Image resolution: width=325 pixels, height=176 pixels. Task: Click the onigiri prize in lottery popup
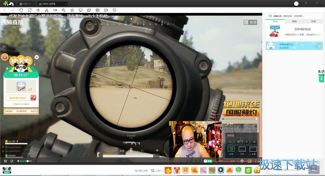(21, 86)
